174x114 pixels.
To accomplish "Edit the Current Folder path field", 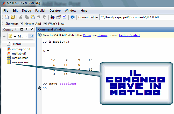I will 137,17.
